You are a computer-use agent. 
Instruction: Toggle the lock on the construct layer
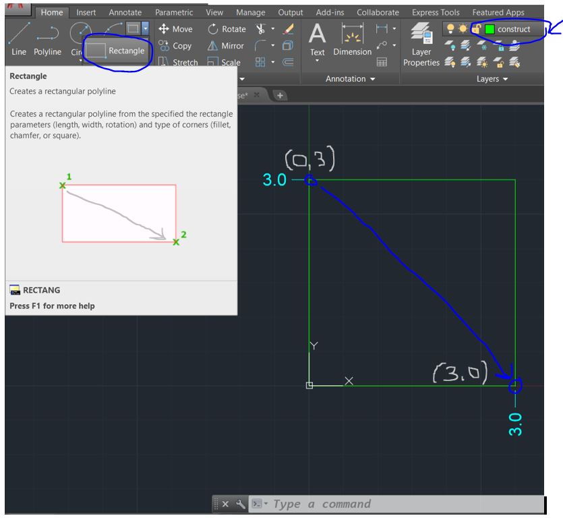pos(477,28)
